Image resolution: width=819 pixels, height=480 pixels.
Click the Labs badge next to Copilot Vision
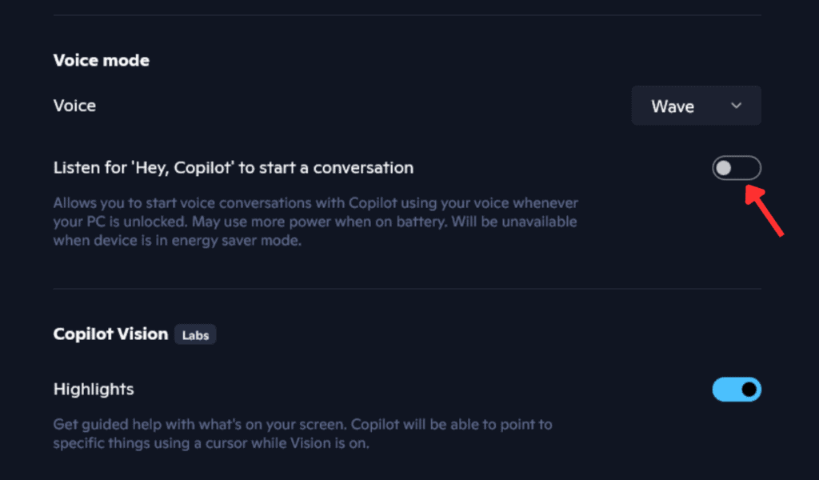[x=194, y=334]
